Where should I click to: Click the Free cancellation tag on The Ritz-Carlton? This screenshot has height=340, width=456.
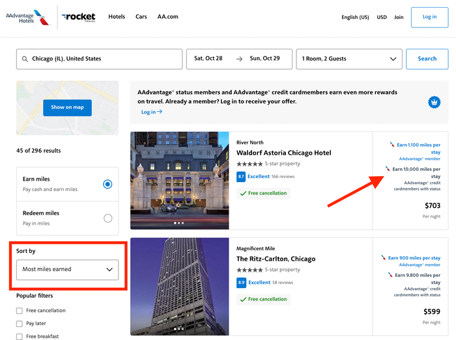(263, 299)
